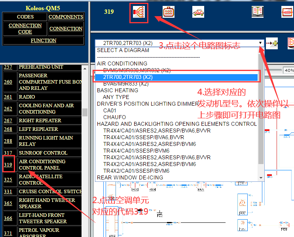Image resolution: width=294 pixels, height=237 pixels.
Task: Click code 257 Preheating Unit
Action: coord(8,67)
